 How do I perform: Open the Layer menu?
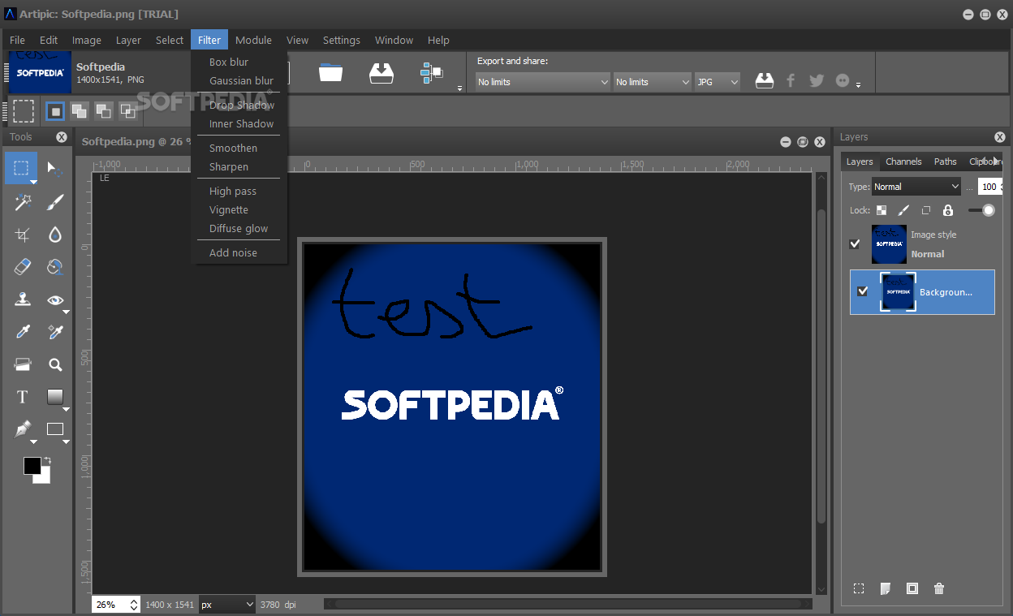point(128,40)
